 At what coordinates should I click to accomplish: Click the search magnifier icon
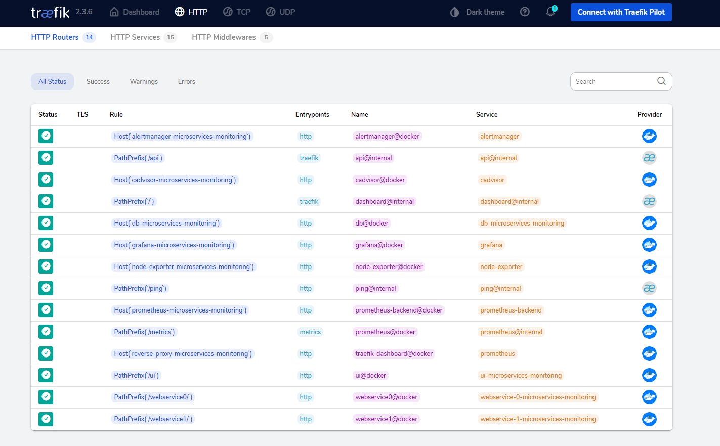click(x=661, y=81)
